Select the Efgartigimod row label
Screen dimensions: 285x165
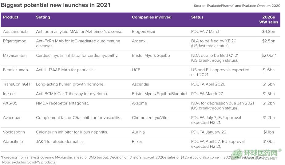(15, 41)
